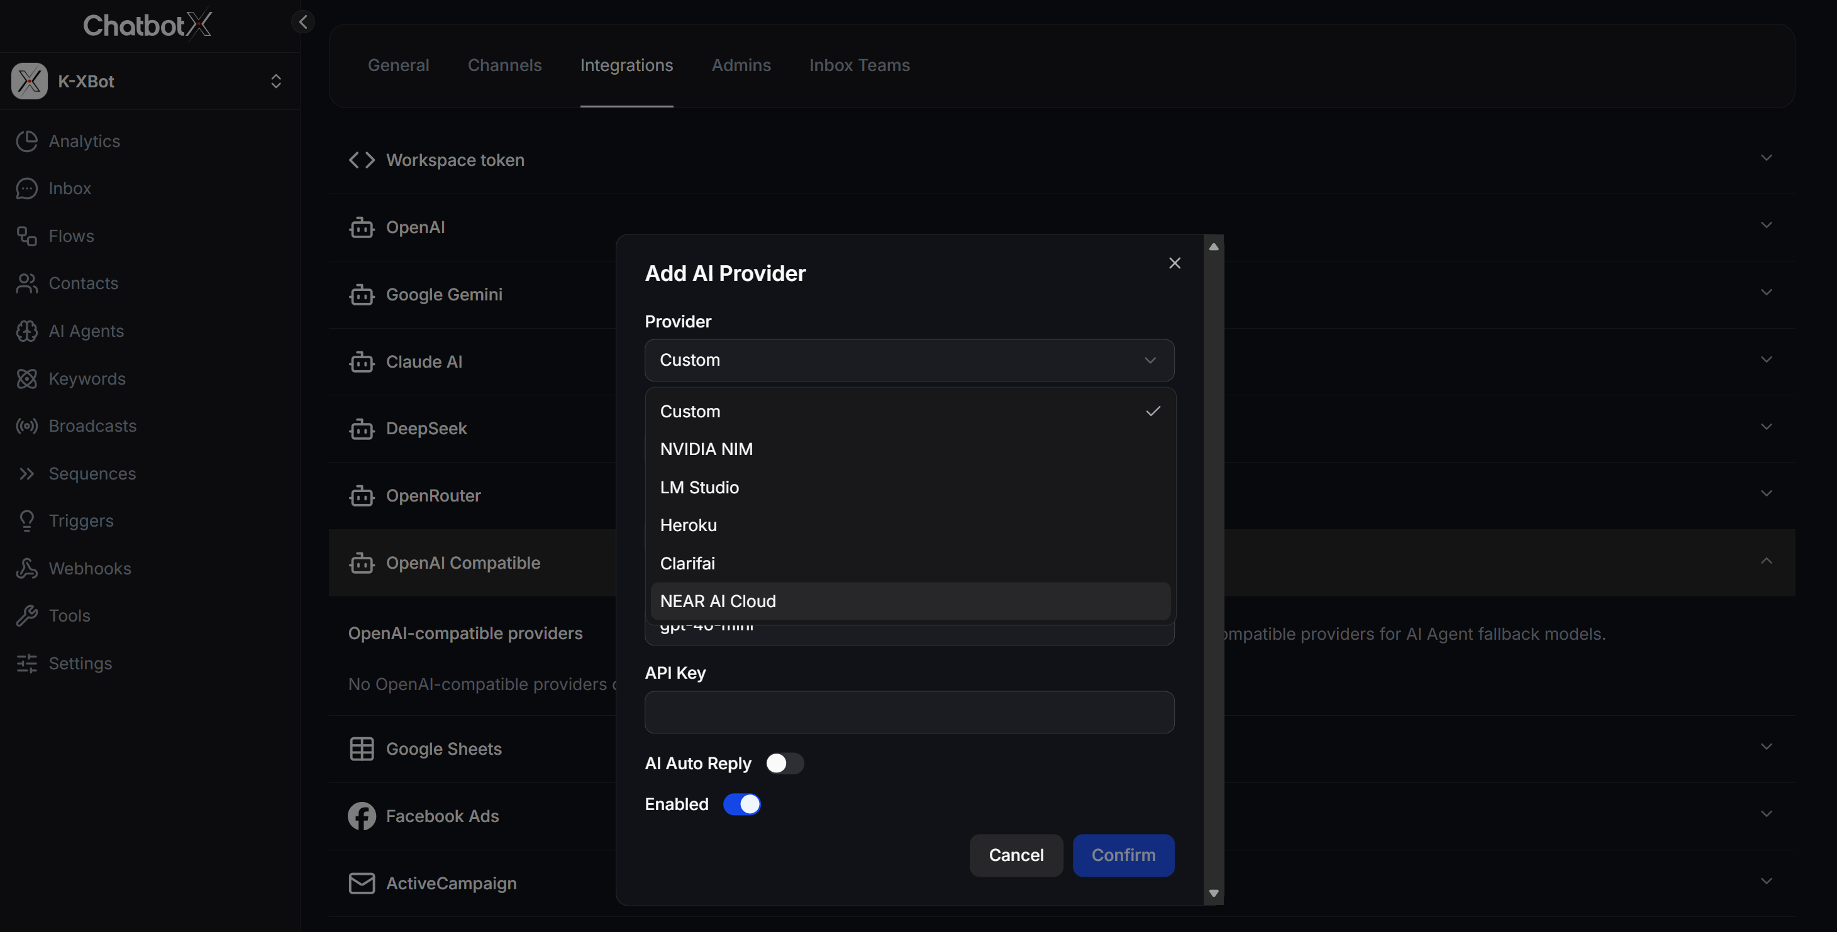1837x932 pixels.
Task: Collapse the sidebar with the back arrow
Action: tap(303, 22)
